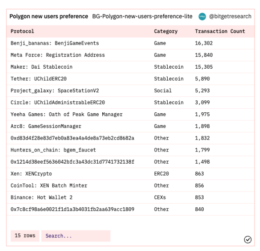The height and width of the screenshot is (251, 260).
Task: Click the 5,293 transaction count value
Action: [202, 90]
